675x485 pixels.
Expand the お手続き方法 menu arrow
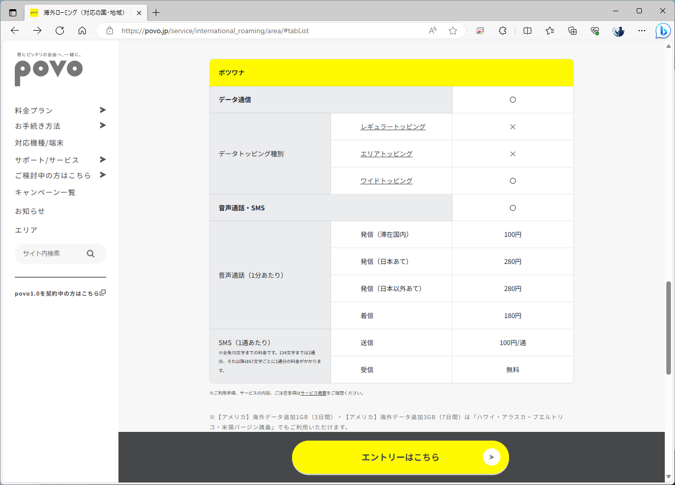pos(103,125)
